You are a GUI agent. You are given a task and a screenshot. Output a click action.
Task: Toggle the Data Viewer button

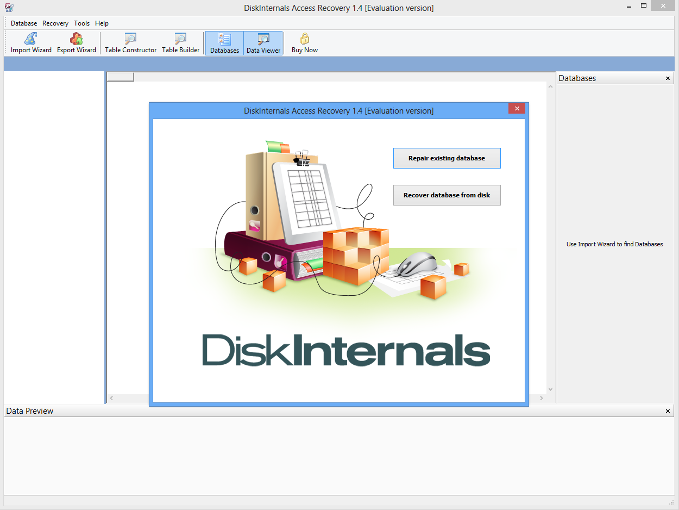pyautogui.click(x=263, y=43)
